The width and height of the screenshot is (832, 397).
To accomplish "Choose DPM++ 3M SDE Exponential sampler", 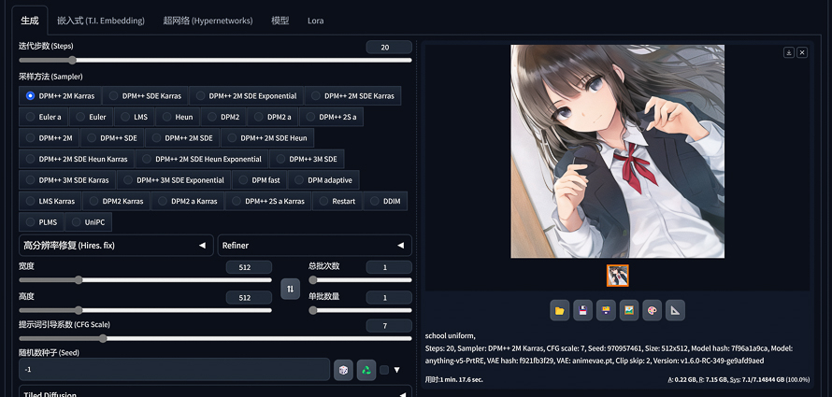I will (x=174, y=180).
